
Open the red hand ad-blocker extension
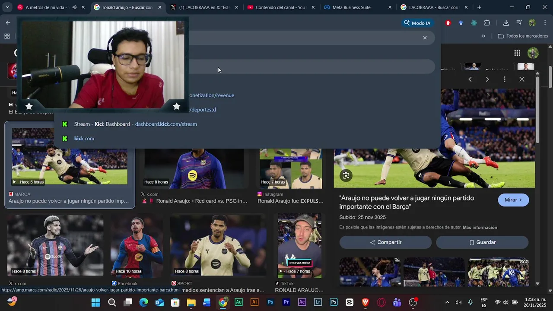[x=448, y=23]
